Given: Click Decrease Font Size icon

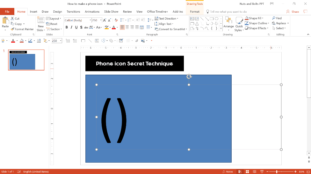Looking at the screenshot, I should click(110, 20).
